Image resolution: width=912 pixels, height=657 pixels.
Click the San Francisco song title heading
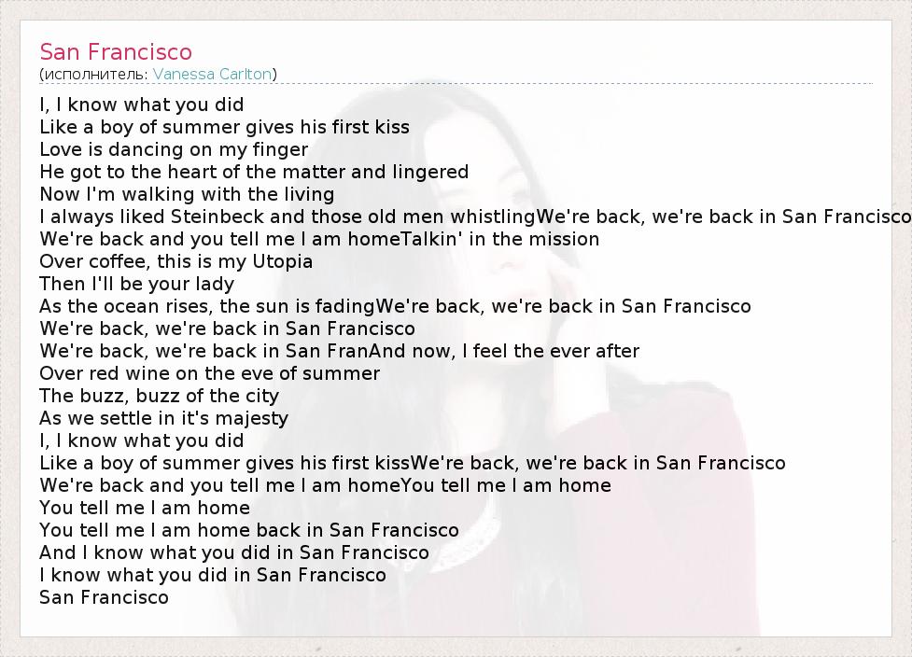[116, 51]
